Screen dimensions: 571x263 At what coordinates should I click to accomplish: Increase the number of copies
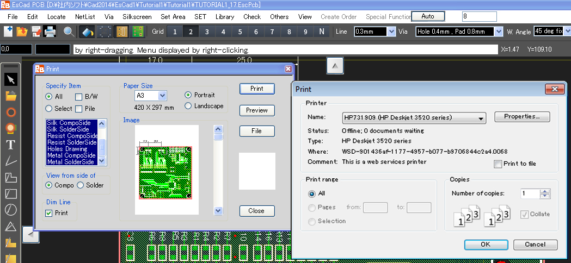[545, 191]
